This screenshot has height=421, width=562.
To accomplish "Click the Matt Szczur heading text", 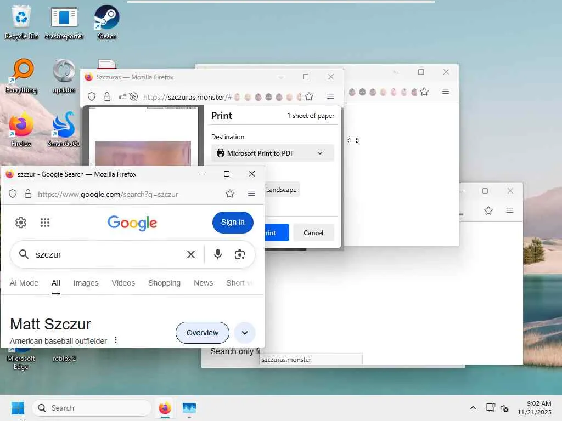I will 50,325.
